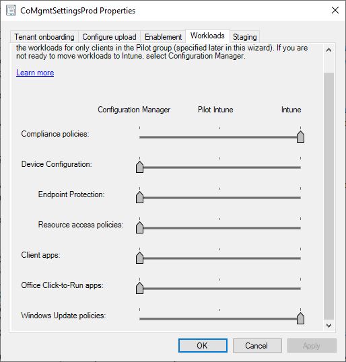
Task: Click the vertical scrollbar thumb
Action: click(x=329, y=196)
